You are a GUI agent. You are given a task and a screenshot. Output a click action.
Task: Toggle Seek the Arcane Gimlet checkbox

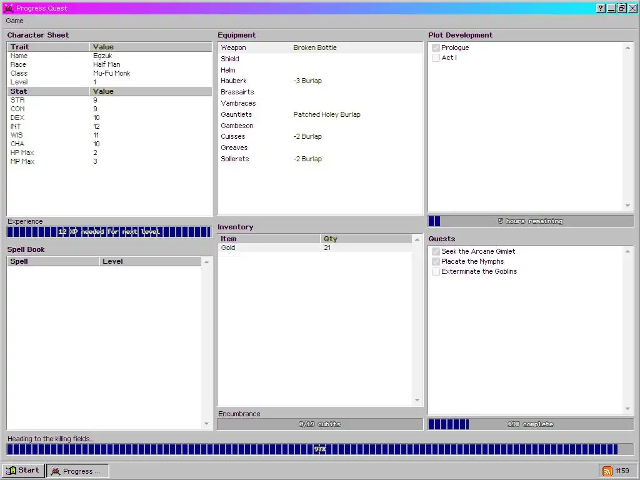(436, 251)
